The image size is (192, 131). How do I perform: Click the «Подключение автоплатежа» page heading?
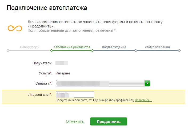[47, 8]
